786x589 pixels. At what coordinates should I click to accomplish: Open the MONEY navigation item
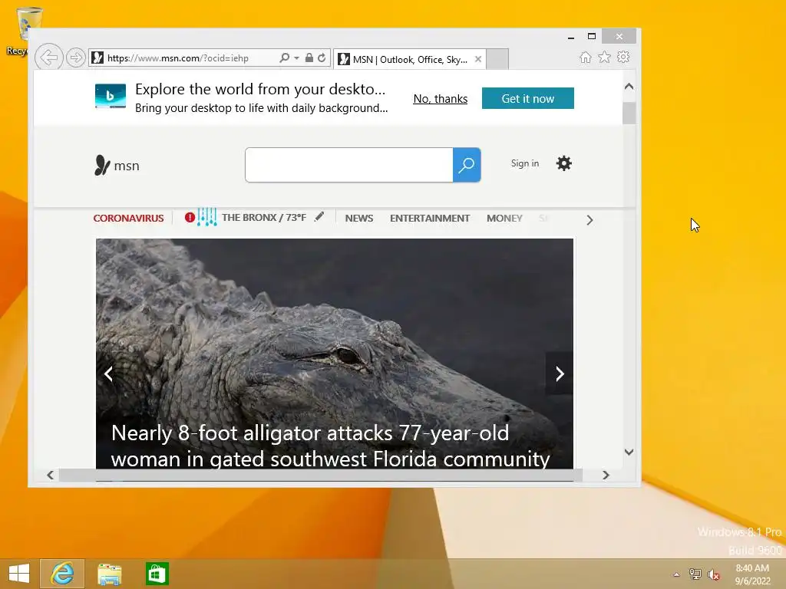click(504, 219)
